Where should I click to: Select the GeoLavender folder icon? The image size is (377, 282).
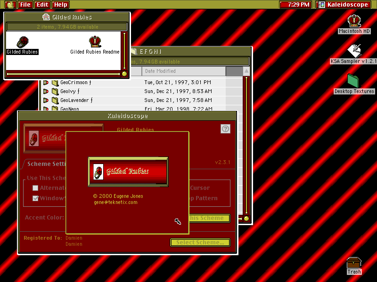tap(55, 101)
